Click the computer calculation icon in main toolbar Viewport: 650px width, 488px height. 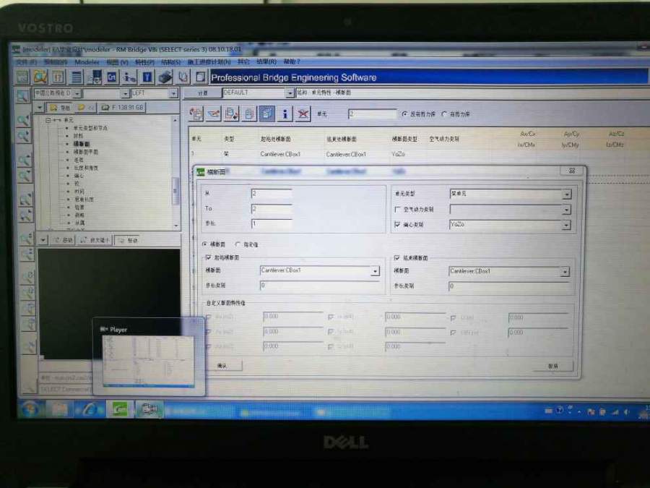click(x=95, y=77)
